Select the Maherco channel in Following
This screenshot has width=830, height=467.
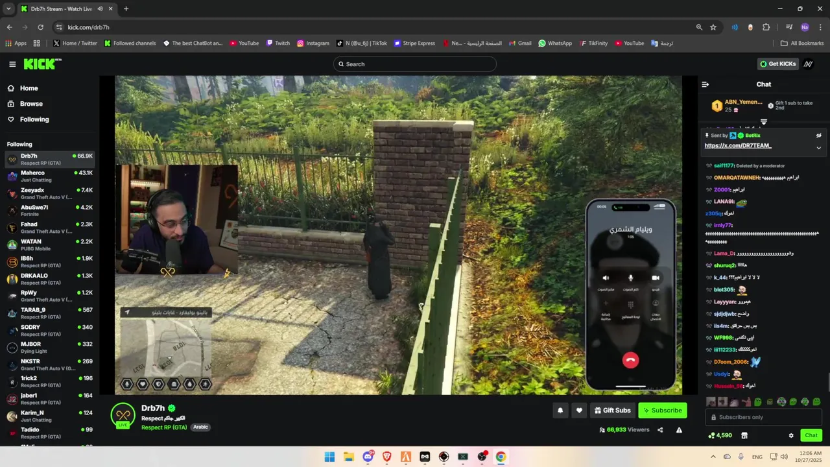pos(50,176)
